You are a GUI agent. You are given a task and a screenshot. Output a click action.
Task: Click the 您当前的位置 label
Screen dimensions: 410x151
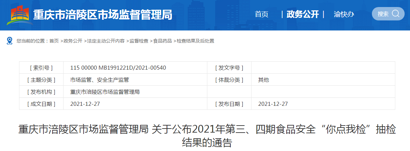[32, 41]
